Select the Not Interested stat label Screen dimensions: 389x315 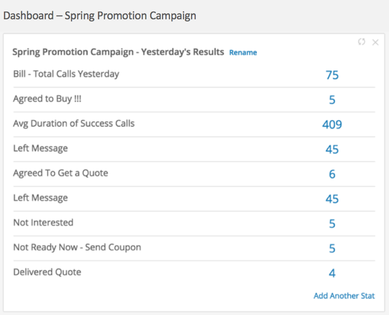(43, 223)
